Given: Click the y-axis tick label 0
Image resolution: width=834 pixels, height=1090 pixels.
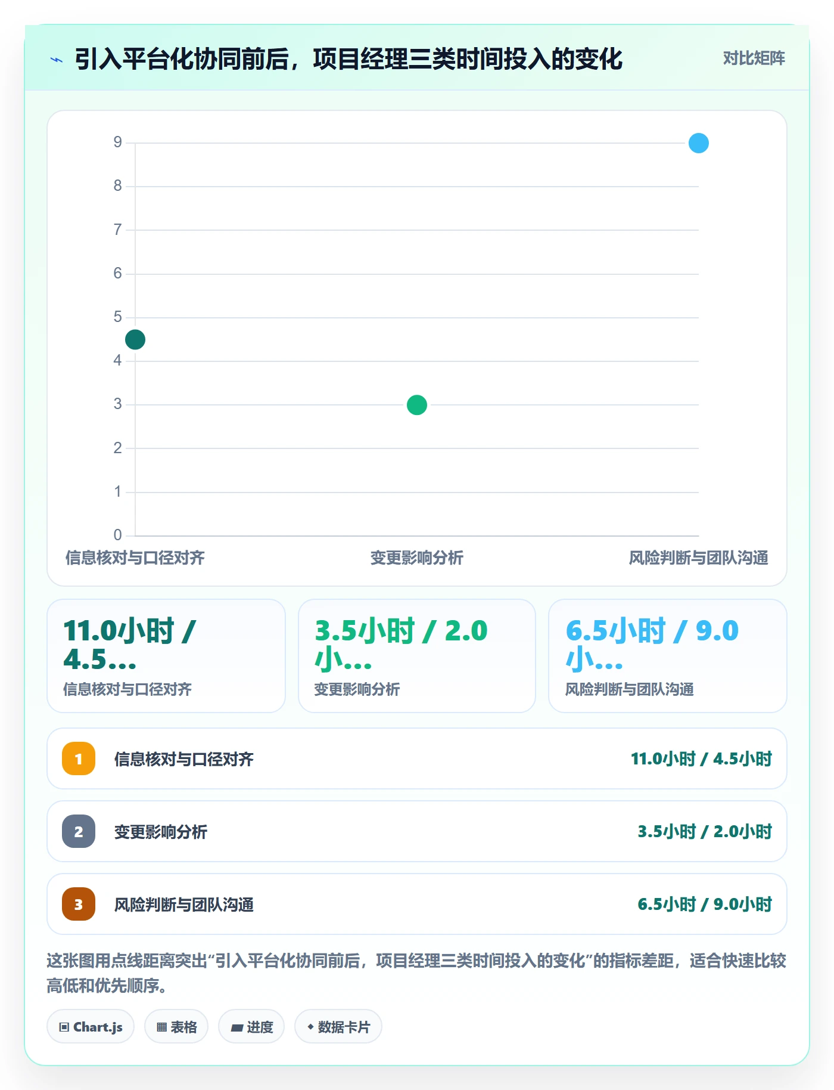Looking at the screenshot, I should [118, 535].
